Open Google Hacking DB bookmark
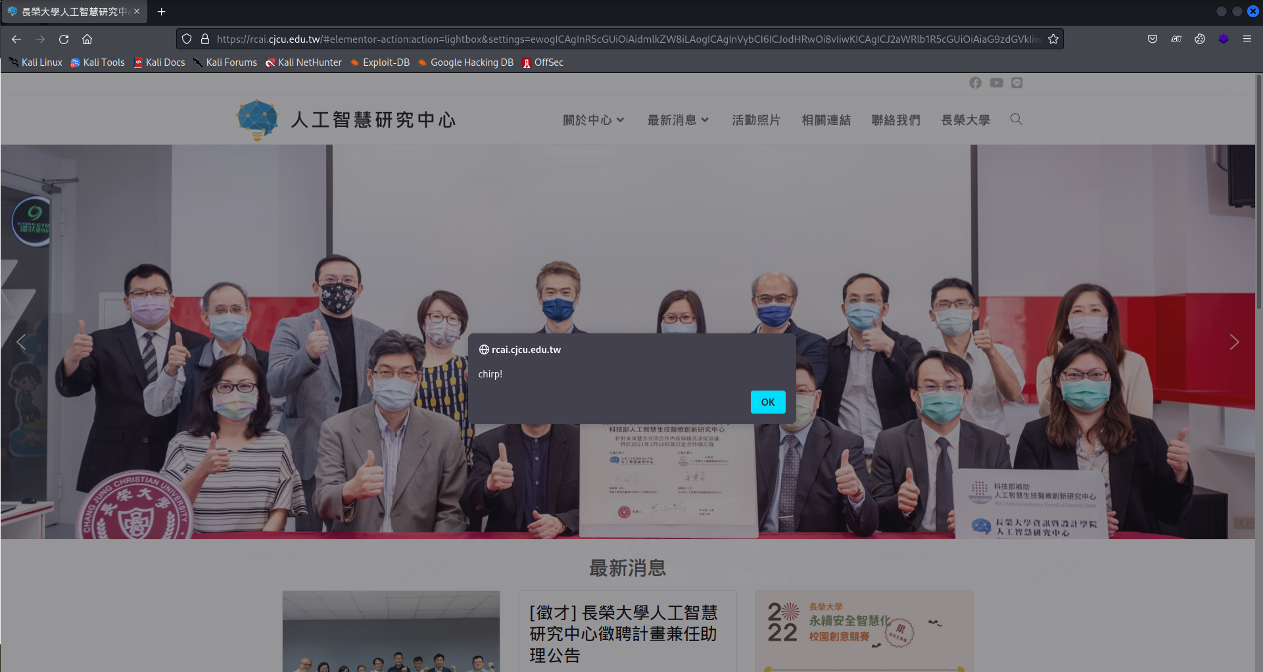 [465, 62]
